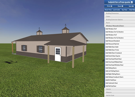Expand the Porch section

tap(120, 23)
